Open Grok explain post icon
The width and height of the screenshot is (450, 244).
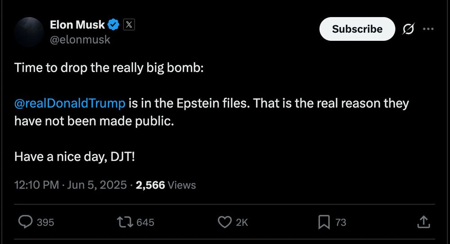(408, 30)
